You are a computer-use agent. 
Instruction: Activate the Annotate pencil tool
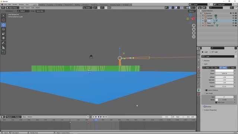pyautogui.click(x=3, y=43)
